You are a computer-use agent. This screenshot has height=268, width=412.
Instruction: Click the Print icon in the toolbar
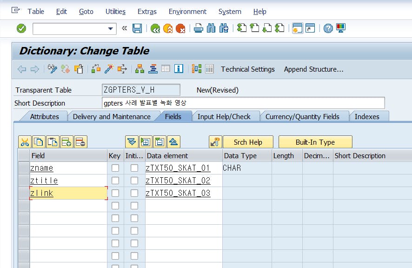[199, 29]
